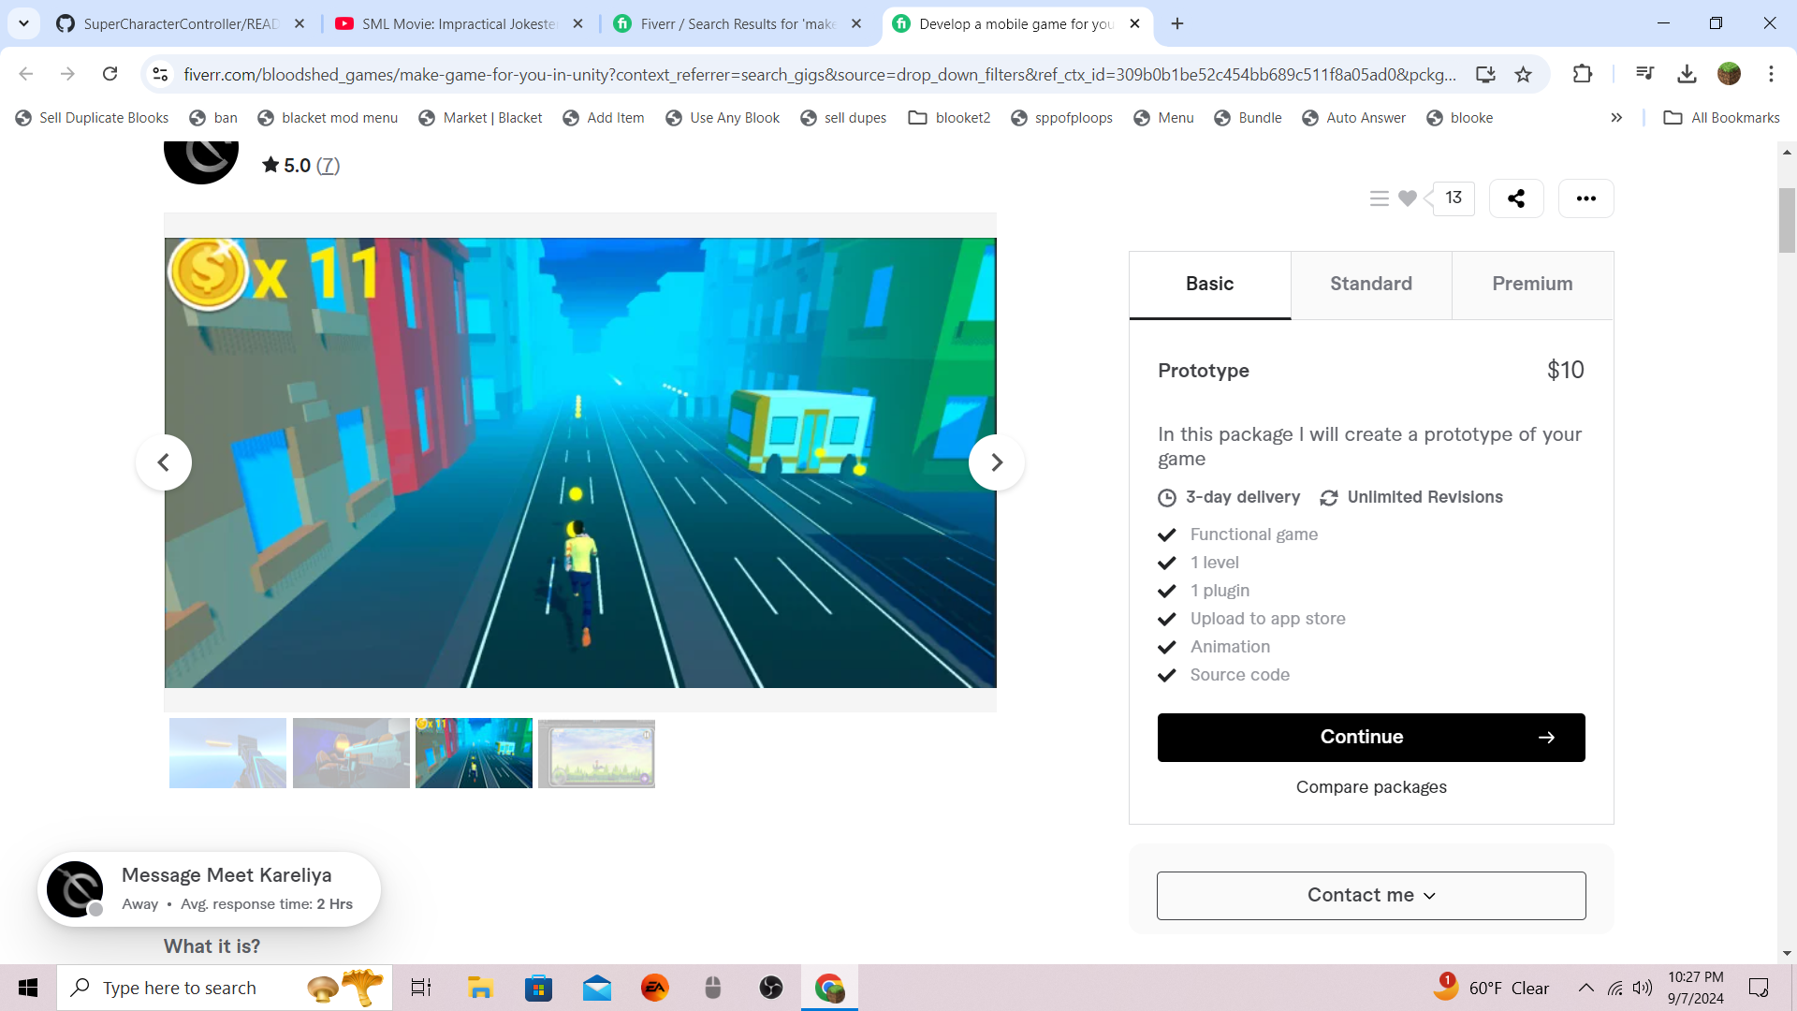Viewport: 1797px width, 1011px height.
Task: Show previous gallery image with left arrow
Action: 164,462
